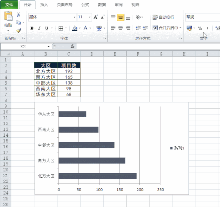
Task: Expand copy options arrow
Action: point(23,22)
